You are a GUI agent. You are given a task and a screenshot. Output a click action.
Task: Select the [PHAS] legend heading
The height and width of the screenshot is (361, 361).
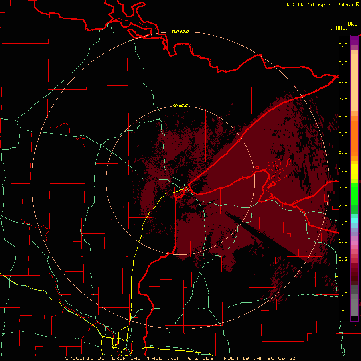click(339, 28)
